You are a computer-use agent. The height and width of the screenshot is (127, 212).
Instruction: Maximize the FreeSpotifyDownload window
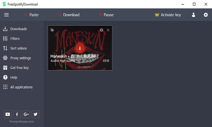point(194,4)
